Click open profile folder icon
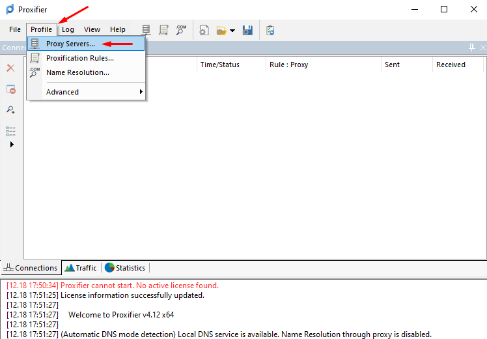Viewport: 487px width, 339px height. pyautogui.click(x=221, y=31)
